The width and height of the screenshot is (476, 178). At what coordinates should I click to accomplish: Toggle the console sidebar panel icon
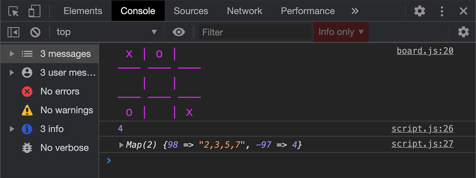coord(14,32)
